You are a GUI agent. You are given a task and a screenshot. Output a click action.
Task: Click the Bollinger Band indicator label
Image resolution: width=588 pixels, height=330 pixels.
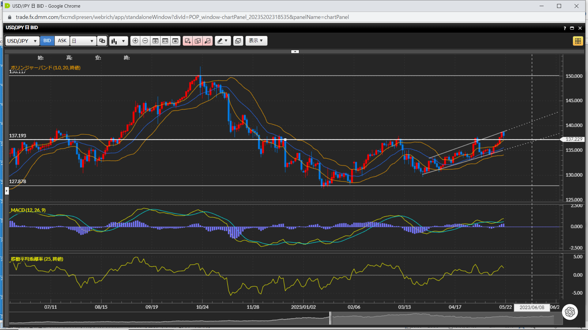tap(46, 68)
